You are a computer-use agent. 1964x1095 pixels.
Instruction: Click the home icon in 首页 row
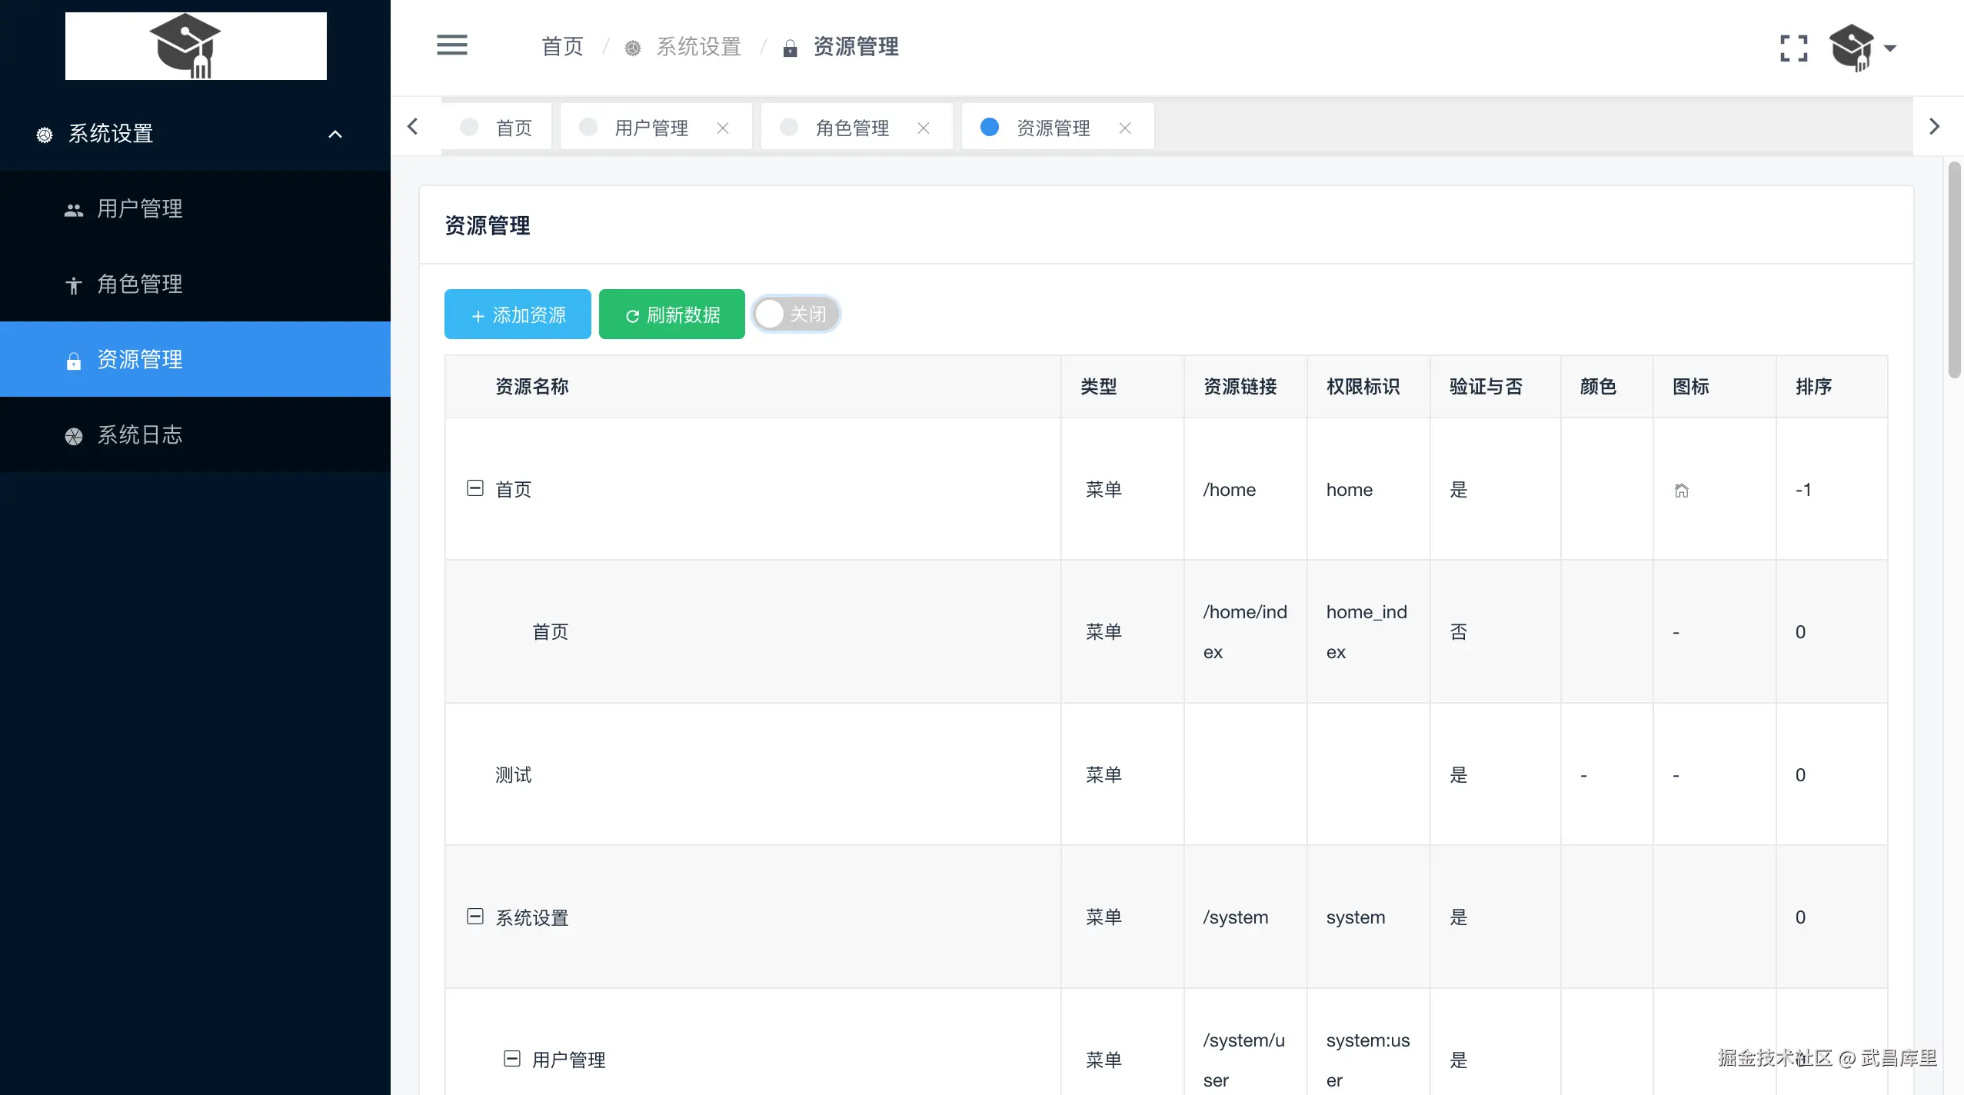(1682, 491)
